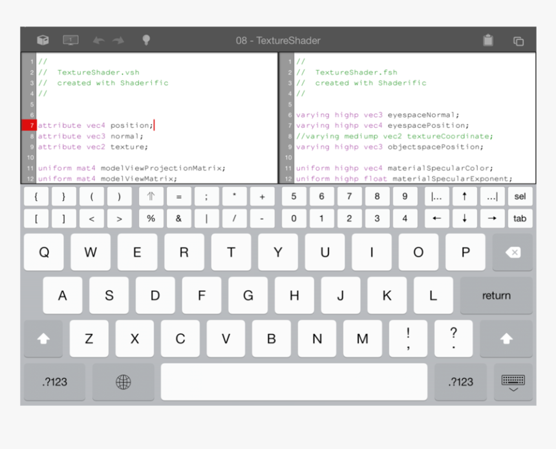
Task: Tap the run-on-display preview icon
Action: [x=70, y=39]
